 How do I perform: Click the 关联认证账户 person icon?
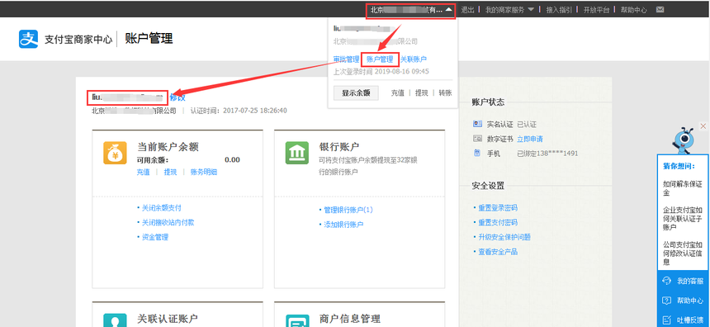point(115,320)
